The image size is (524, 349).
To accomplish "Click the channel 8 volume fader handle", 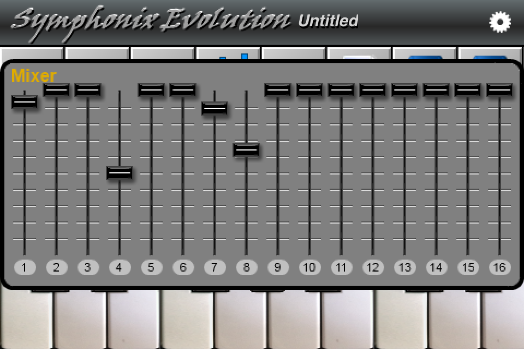I will [246, 150].
